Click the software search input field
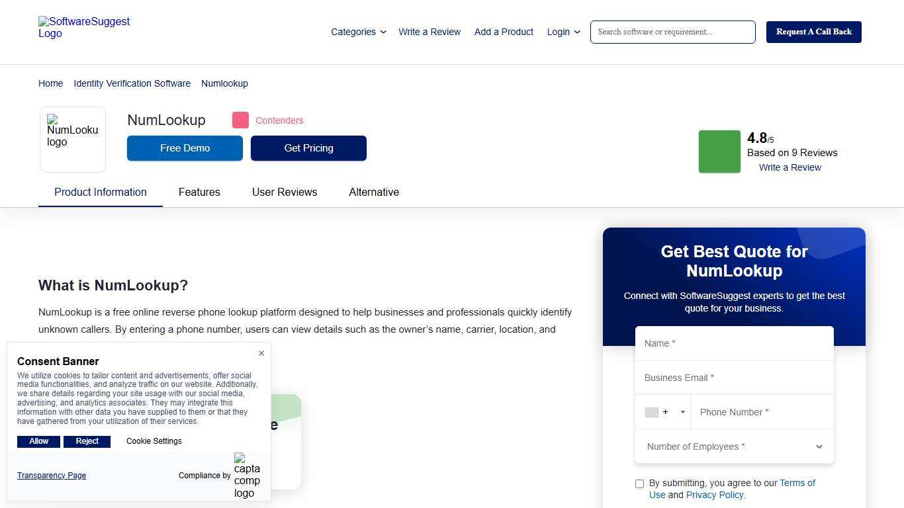904x508 pixels. pos(672,32)
